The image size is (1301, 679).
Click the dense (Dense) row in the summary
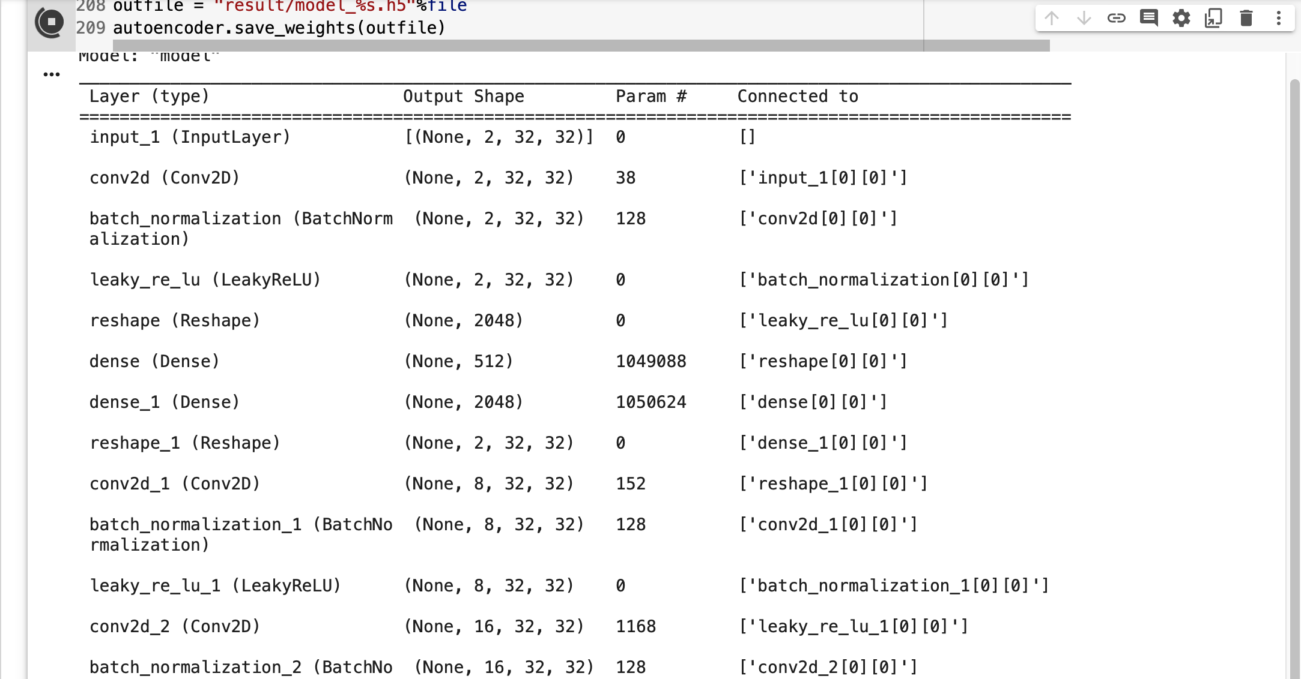pos(154,361)
